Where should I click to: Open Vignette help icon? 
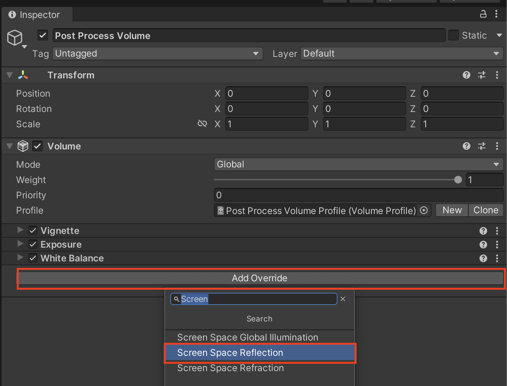483,231
